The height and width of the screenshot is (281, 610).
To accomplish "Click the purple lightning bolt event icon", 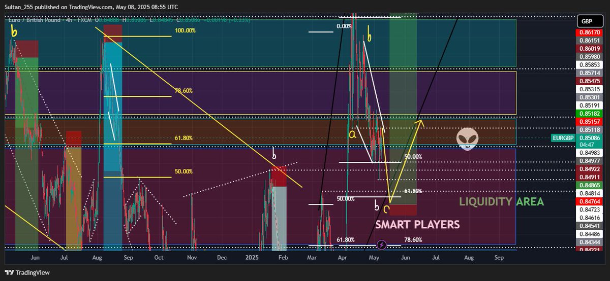I will tap(382, 244).
